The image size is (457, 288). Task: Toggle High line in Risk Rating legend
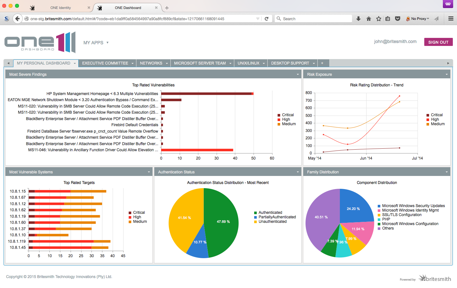[x=433, y=119]
